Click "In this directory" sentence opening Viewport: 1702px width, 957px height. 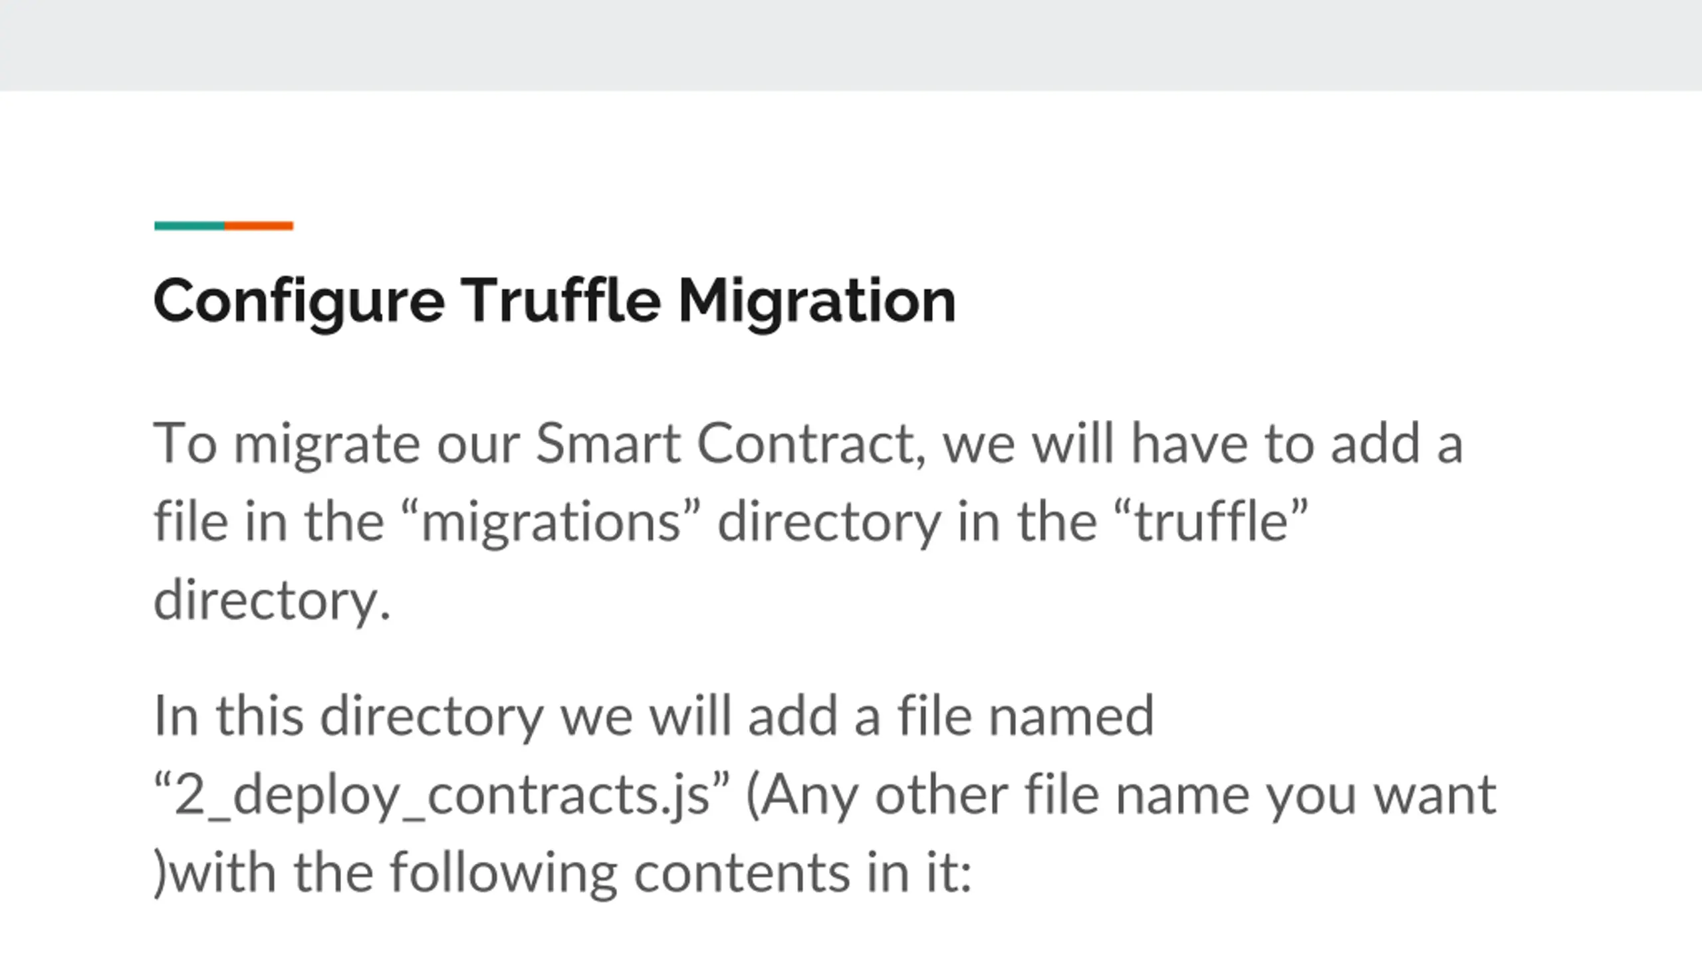(349, 718)
